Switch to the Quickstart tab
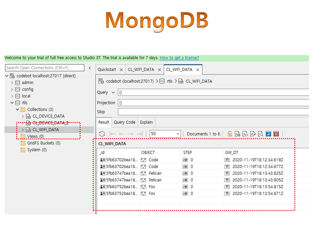Viewport: 319px width, 235px height. [x=107, y=70]
